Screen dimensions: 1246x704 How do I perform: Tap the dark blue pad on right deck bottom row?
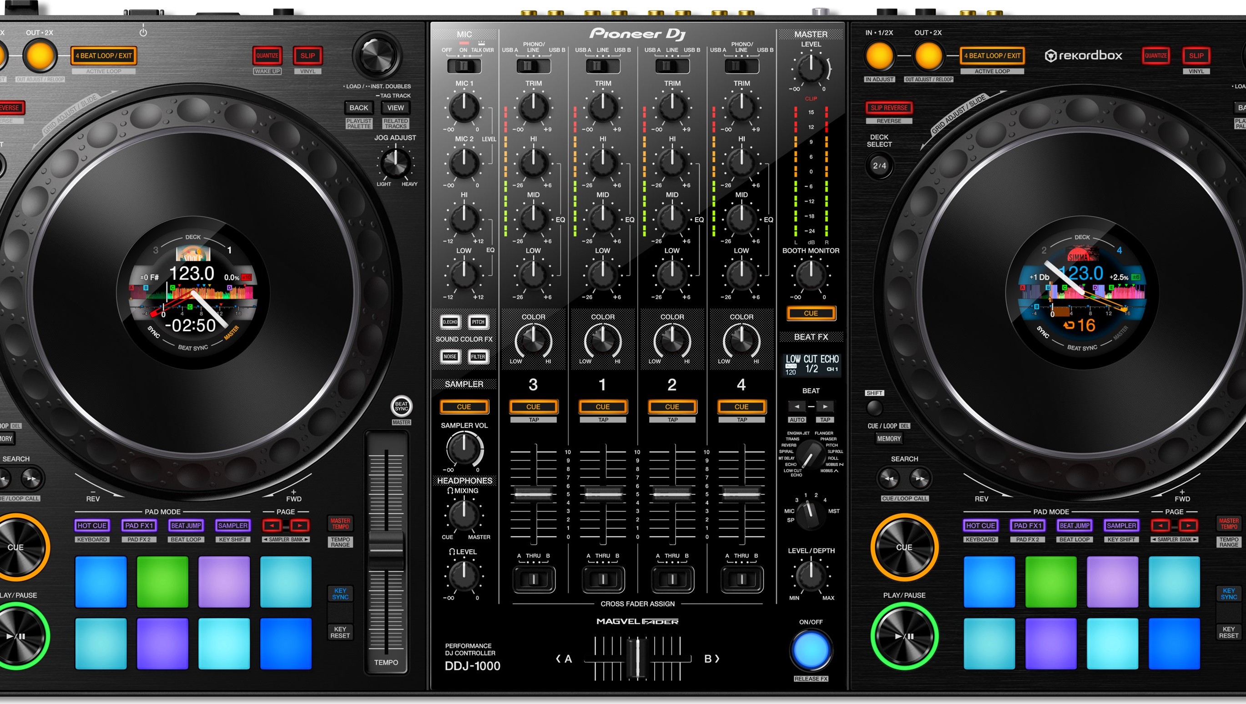tap(1175, 643)
